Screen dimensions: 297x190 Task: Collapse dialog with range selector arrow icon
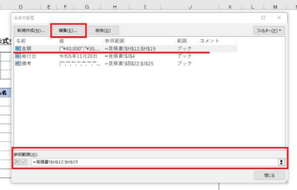pos(281,162)
